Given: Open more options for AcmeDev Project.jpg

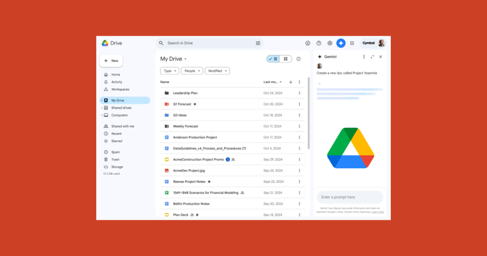Looking at the screenshot, I should coord(299,170).
